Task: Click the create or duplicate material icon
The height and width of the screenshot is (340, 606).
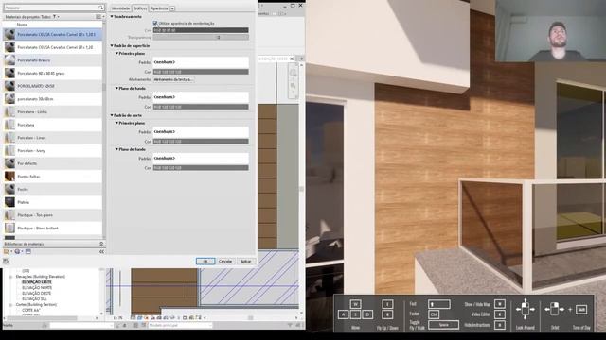Action: coord(18,251)
